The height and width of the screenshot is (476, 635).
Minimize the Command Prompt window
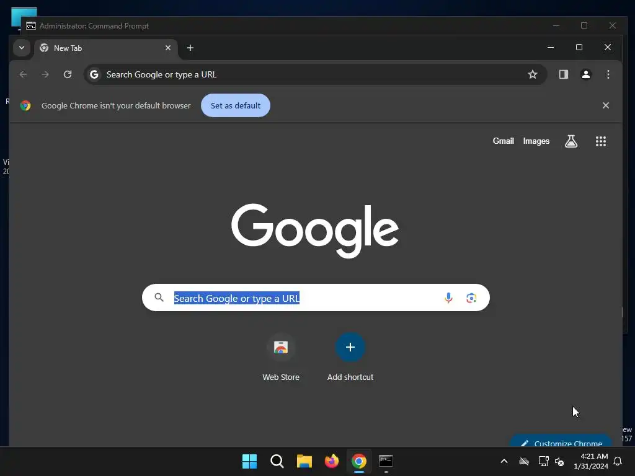coord(556,25)
